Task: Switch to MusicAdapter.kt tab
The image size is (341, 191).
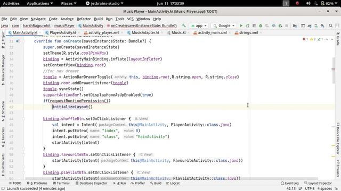Action: [x=145, y=32]
